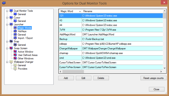Collapse the Launcher tree node
The height and width of the screenshot is (96, 169).
coord(7,24)
